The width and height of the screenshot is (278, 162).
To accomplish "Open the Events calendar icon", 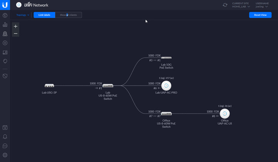I will click(5, 127).
